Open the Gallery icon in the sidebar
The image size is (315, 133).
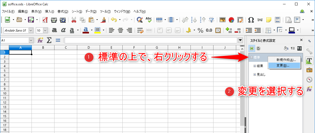pos(309,70)
